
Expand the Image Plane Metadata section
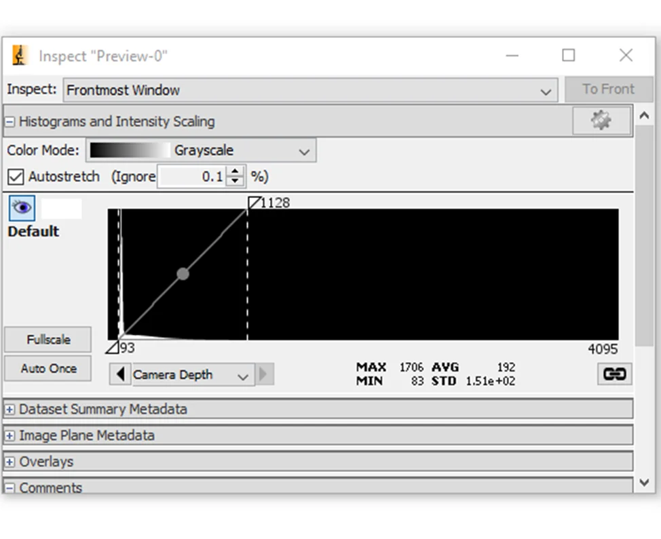coord(10,435)
